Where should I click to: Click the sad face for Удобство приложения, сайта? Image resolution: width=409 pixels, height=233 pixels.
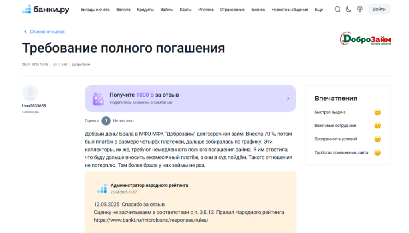pyautogui.click(x=377, y=152)
